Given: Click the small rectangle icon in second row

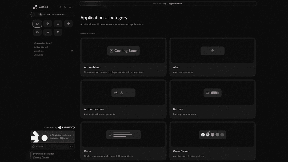Looking at the screenshot, I should [x=37, y=32].
